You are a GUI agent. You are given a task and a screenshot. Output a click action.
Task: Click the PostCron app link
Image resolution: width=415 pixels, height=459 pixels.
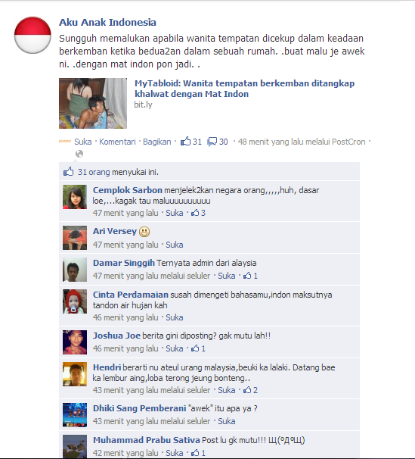pyautogui.click(x=348, y=142)
